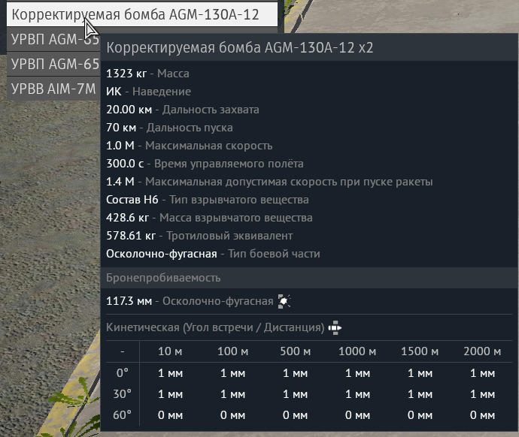Click the '2000 м' column header
Viewport: 519px width, 437px height.
[x=482, y=351]
